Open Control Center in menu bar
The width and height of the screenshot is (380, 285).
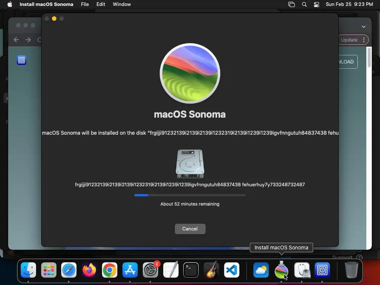[316, 4]
